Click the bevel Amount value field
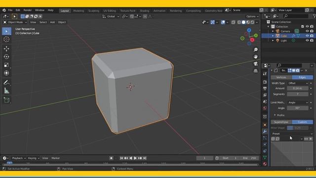This screenshot has height=178, width=316. [297, 88]
